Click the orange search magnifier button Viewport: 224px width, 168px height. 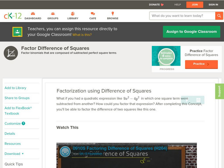219,16
